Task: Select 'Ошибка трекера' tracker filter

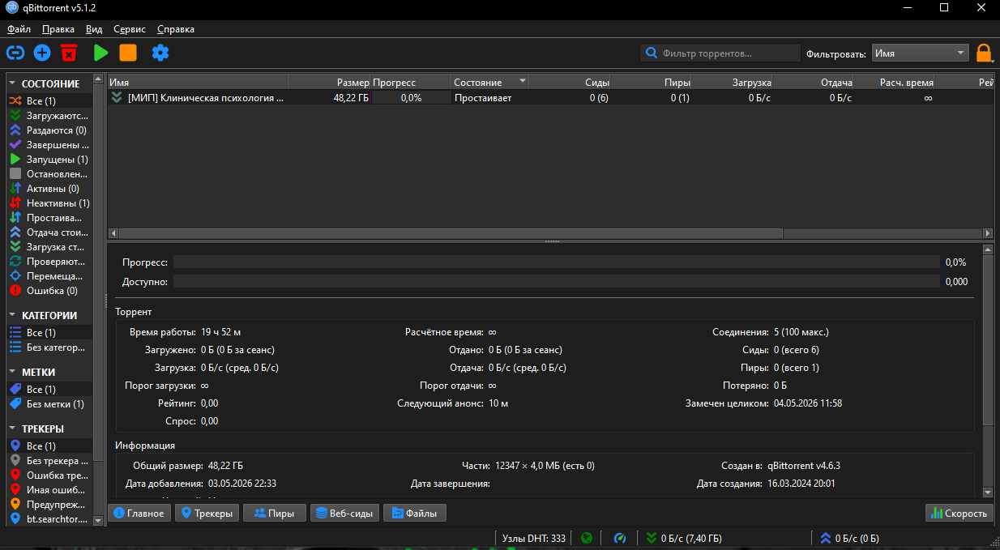Action: tap(50, 475)
